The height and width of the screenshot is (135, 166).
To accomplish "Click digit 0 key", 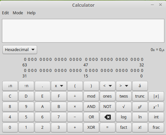I will (x=10, y=128).
